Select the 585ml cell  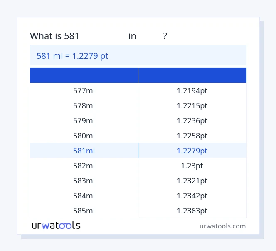pos(84,211)
